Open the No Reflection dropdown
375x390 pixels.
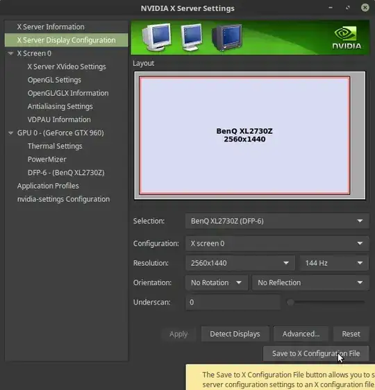coord(310,282)
